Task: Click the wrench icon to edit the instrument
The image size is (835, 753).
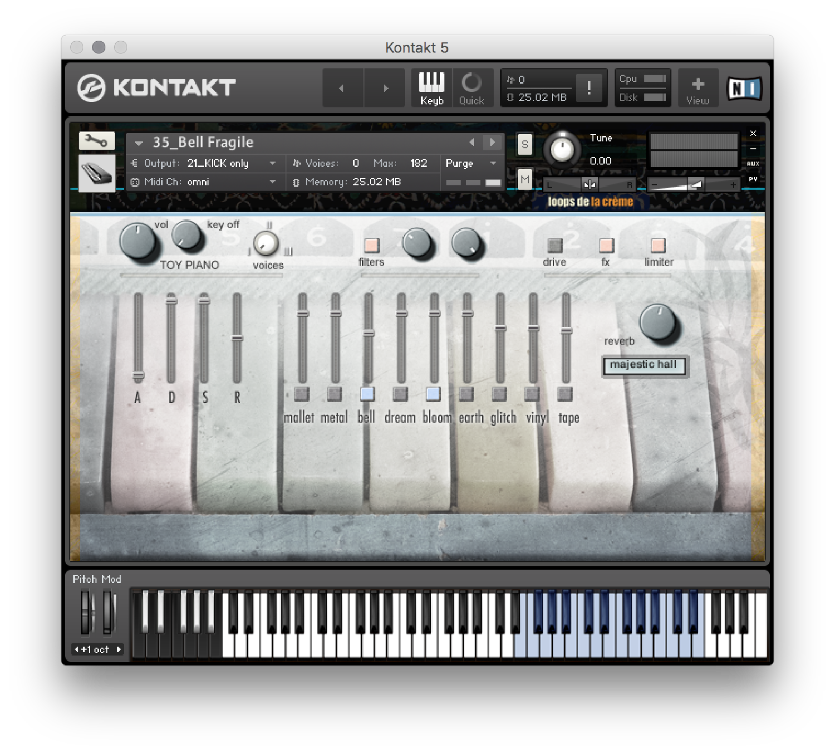Action: tap(96, 141)
